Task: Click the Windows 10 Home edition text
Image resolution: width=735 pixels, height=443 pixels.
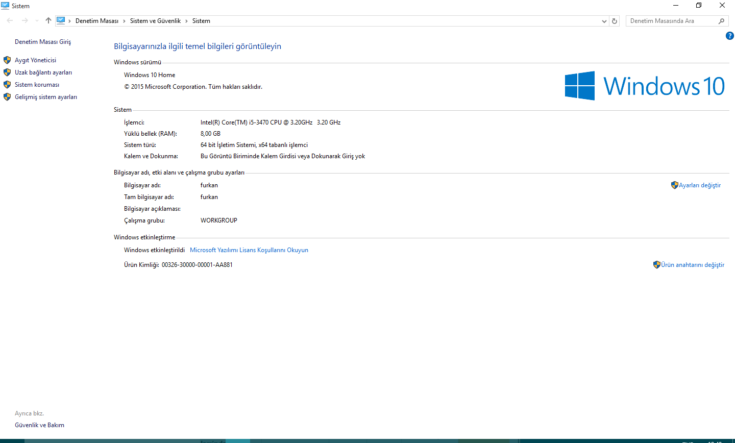Action: pos(150,75)
